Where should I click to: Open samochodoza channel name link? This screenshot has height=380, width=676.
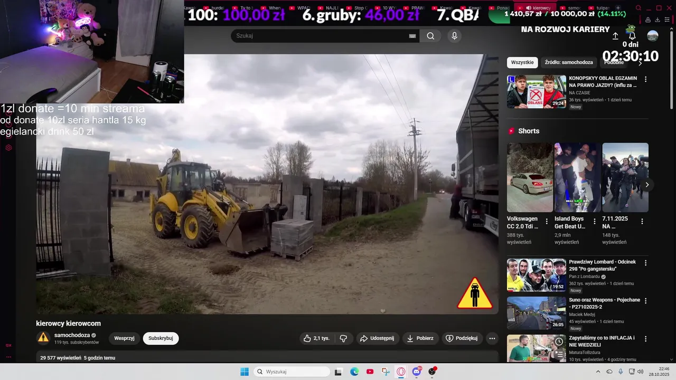(x=72, y=335)
